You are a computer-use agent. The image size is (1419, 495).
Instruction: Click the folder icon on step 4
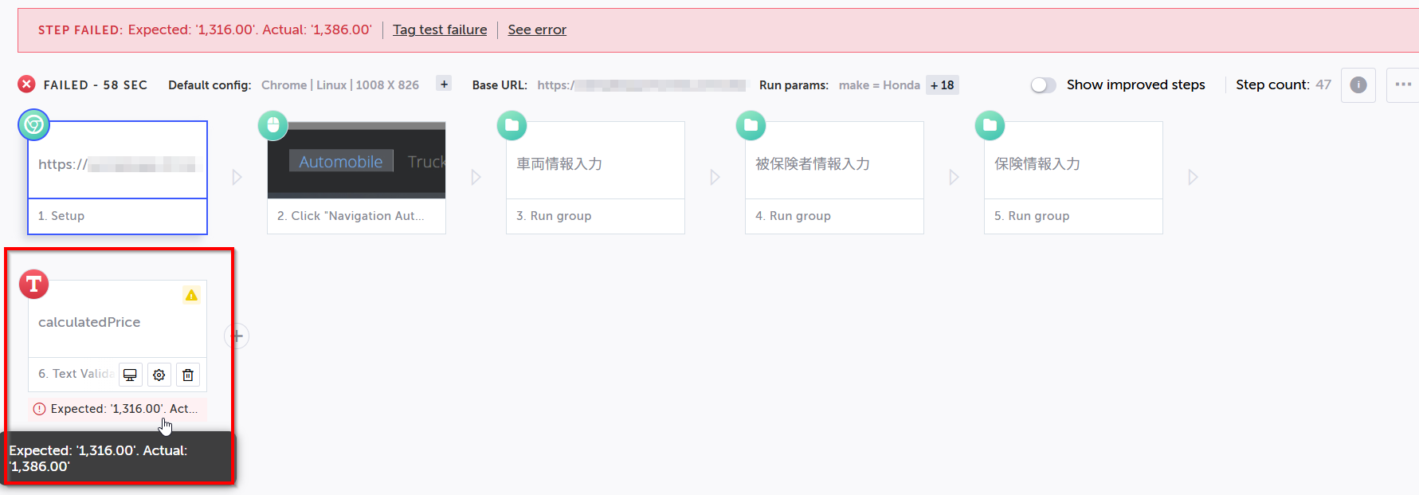751,125
